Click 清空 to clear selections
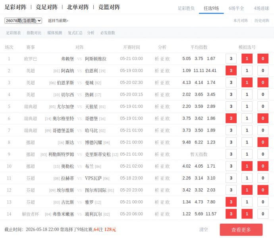 204,229
